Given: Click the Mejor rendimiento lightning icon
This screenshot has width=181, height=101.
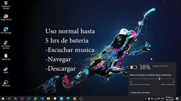Looking at the screenshot, I should pos(173,82).
